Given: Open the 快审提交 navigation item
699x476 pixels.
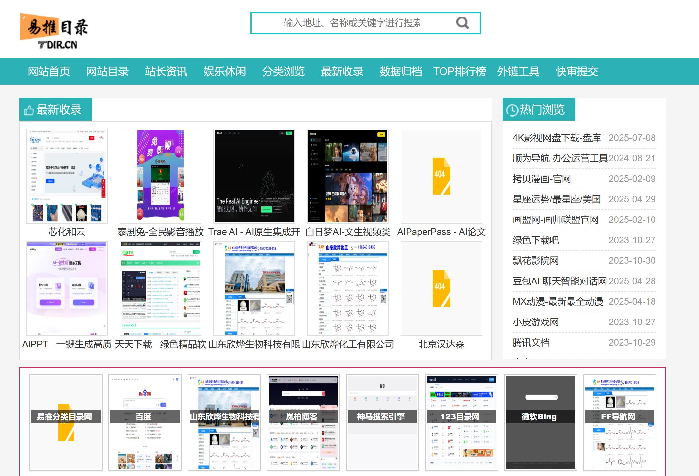Looking at the screenshot, I should pos(577,71).
